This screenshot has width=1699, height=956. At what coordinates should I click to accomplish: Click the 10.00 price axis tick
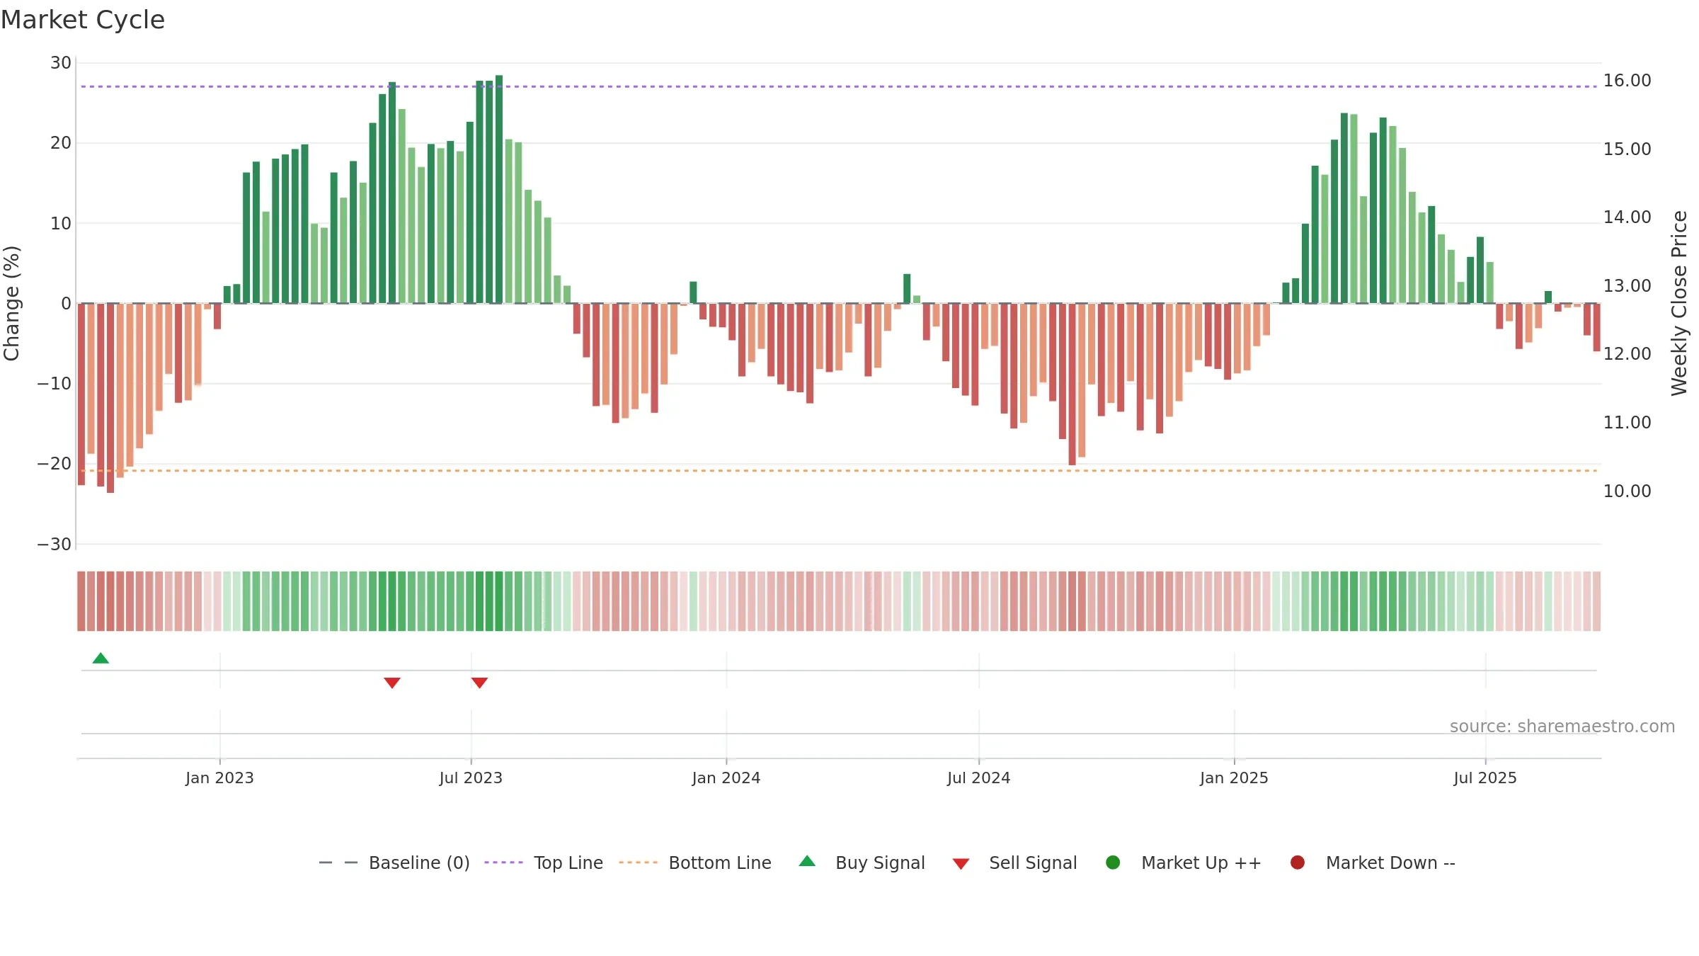pyautogui.click(x=1627, y=491)
